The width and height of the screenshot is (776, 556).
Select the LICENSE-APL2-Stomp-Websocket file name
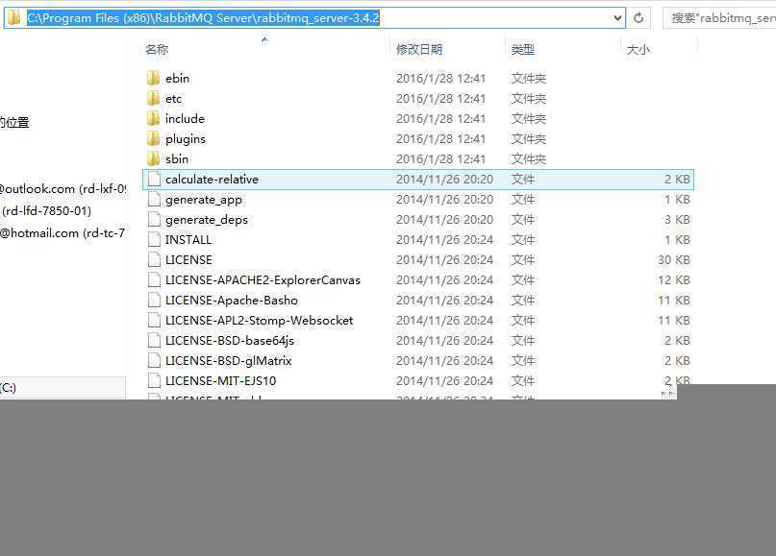[x=259, y=321]
